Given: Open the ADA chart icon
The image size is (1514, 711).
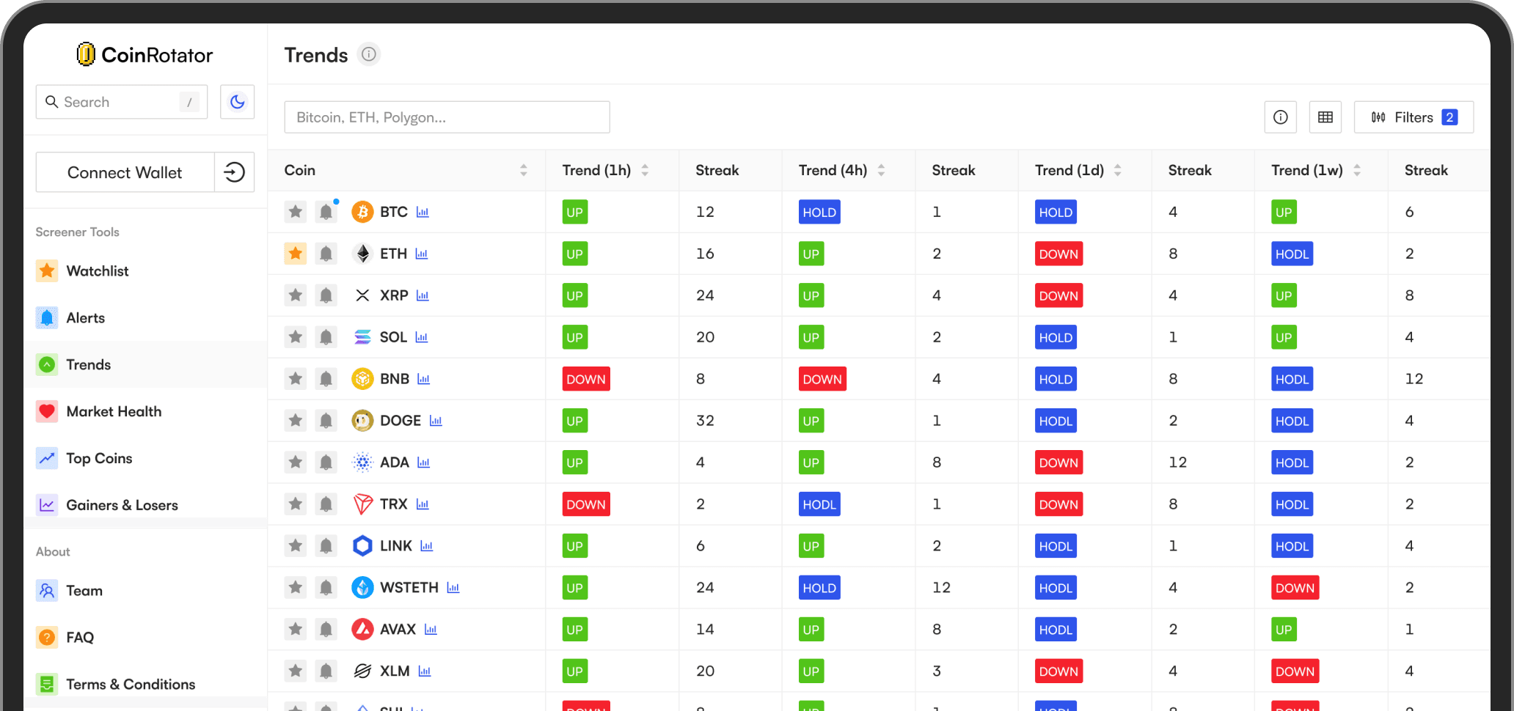Looking at the screenshot, I should tap(424, 463).
